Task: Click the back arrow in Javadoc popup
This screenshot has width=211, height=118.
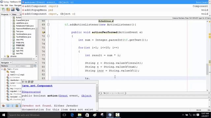Action: (23, 82)
